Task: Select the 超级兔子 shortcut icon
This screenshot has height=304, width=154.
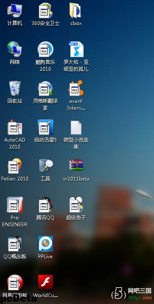Action: [76, 205]
